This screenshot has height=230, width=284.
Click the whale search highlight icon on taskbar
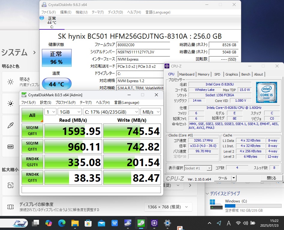(20, 223)
